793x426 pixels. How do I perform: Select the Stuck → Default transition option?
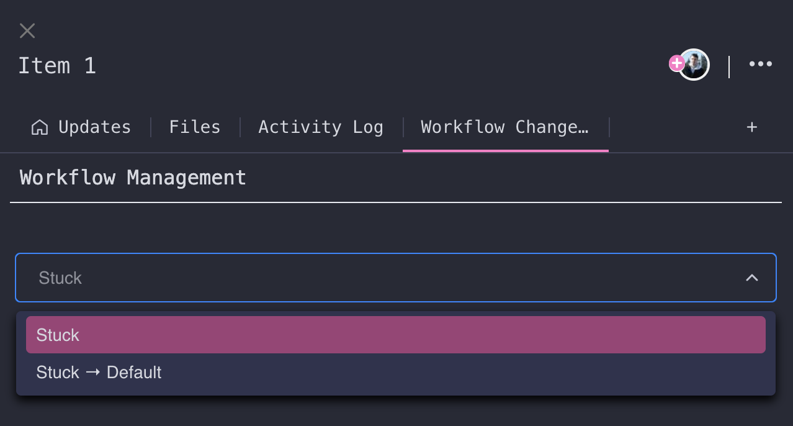pyautogui.click(x=396, y=372)
